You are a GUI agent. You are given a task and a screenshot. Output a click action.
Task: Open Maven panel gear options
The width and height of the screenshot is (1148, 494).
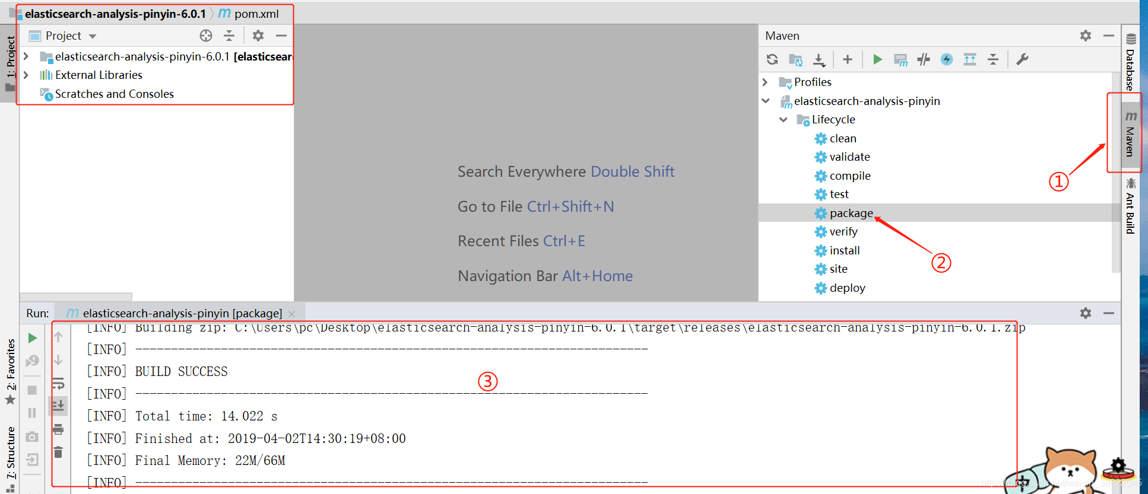pyautogui.click(x=1086, y=36)
